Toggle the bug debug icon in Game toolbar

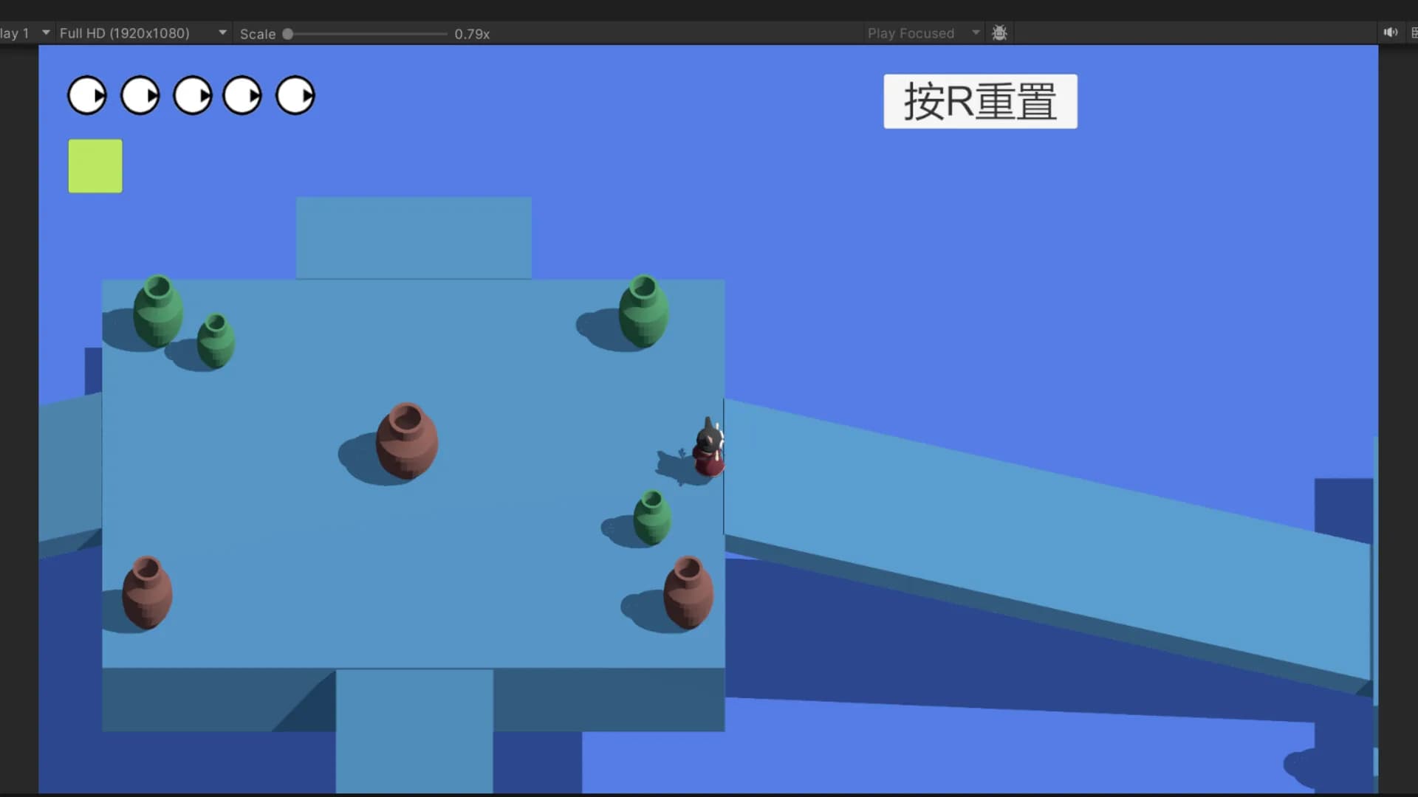999,33
